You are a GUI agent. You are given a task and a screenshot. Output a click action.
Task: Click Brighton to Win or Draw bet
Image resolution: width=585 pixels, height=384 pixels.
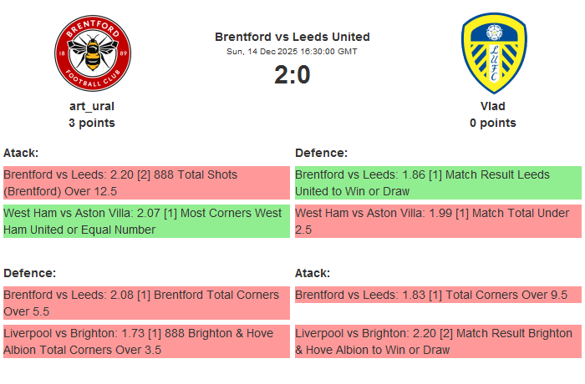coord(438,341)
